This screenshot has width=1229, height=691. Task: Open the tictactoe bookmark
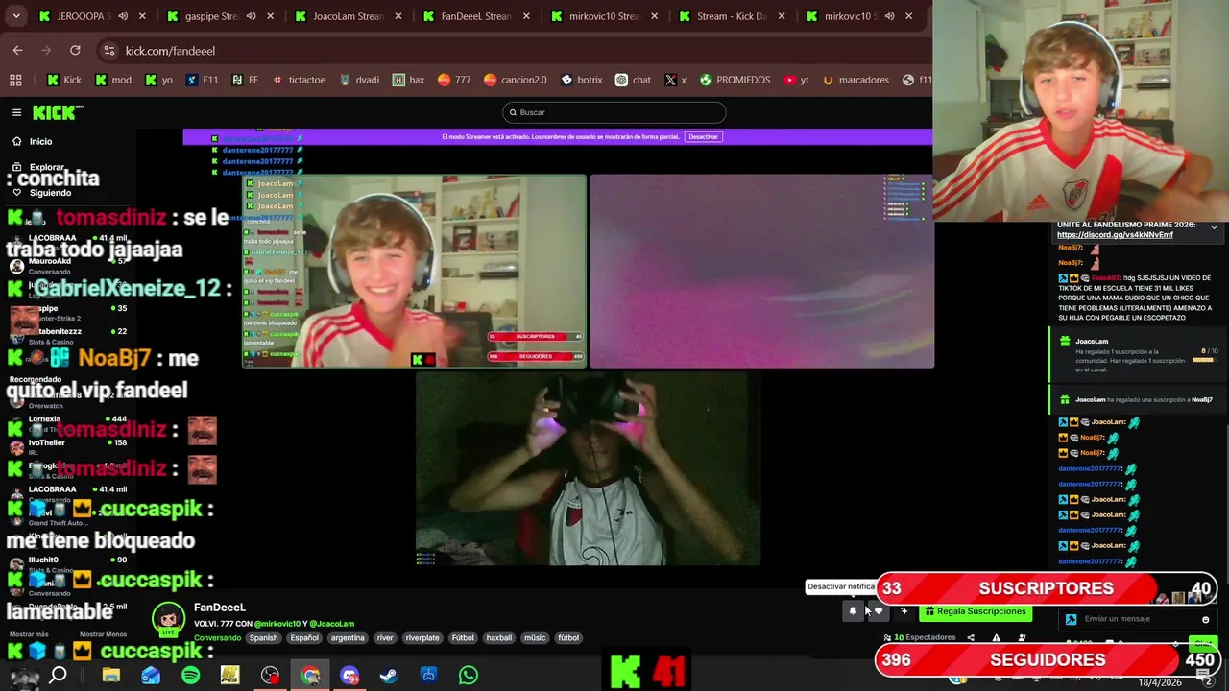(299, 80)
